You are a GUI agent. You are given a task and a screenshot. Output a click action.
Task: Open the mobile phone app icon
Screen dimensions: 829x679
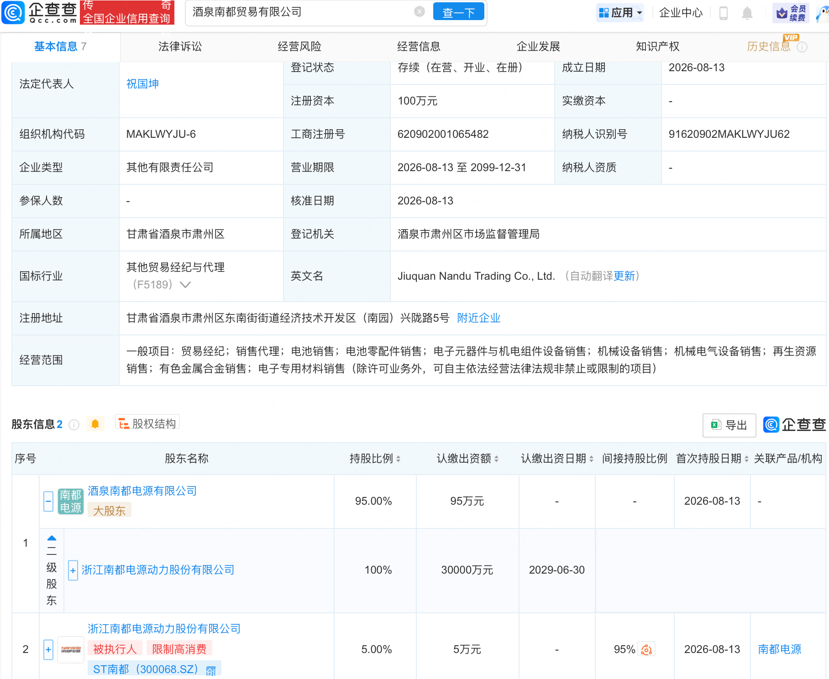tap(723, 13)
